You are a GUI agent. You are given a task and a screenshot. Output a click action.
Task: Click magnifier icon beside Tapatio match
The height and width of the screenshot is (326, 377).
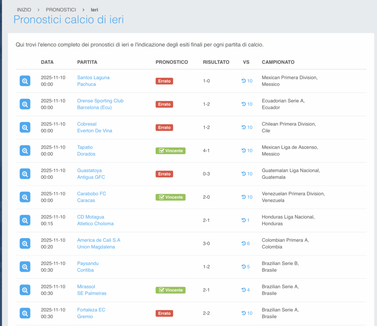25,150
